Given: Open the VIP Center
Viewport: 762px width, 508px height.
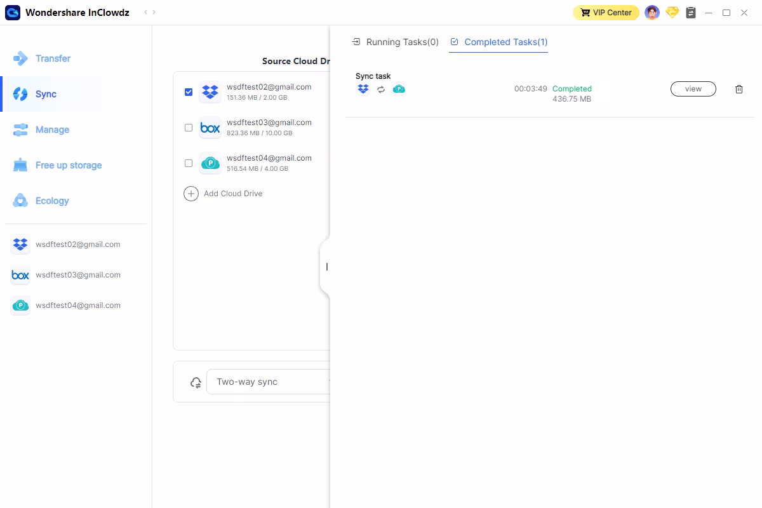Looking at the screenshot, I should pos(606,13).
